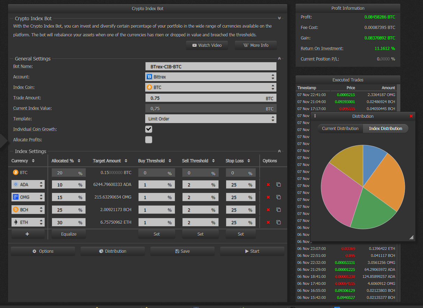Sort by the Stop Loss column
This screenshot has width=423, height=308.
(x=249, y=161)
